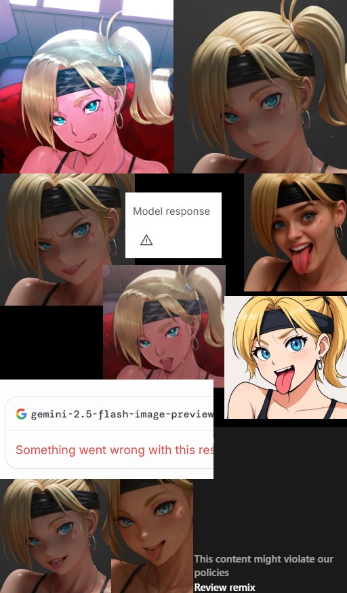This screenshot has width=347, height=593.
Task: Click the 'This content might violate our policies' notice
Action: [x=264, y=565]
